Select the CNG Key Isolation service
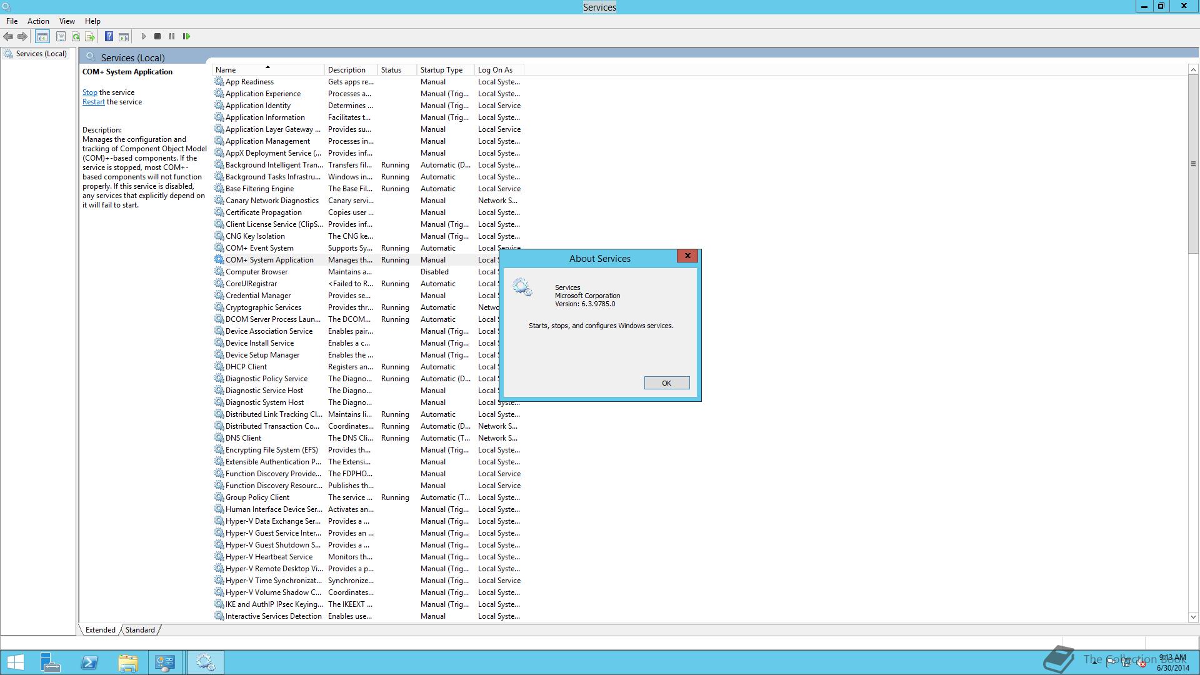The height and width of the screenshot is (675, 1200). [x=367, y=236]
